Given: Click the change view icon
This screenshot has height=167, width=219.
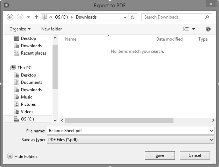Looking at the screenshot, I should click(x=186, y=29).
